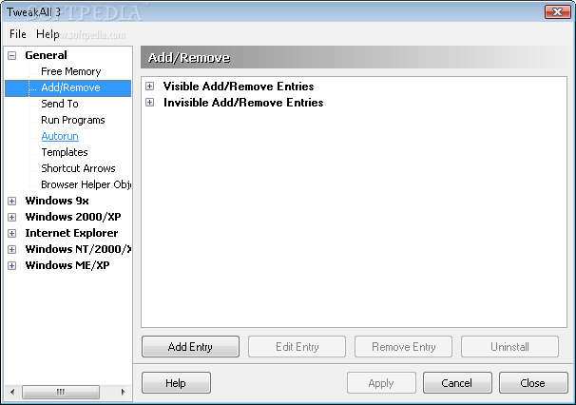
Task: Click the Remove Entry button
Action: pyautogui.click(x=403, y=347)
